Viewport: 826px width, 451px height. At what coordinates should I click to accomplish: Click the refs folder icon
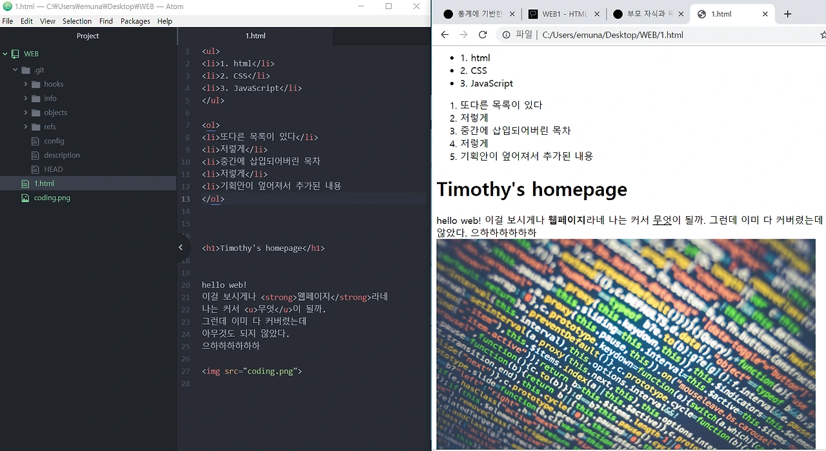click(x=36, y=126)
